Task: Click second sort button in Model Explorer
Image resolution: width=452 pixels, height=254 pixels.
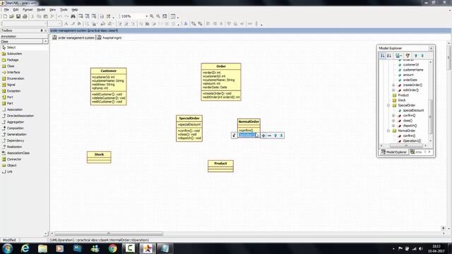Action: coord(389,56)
